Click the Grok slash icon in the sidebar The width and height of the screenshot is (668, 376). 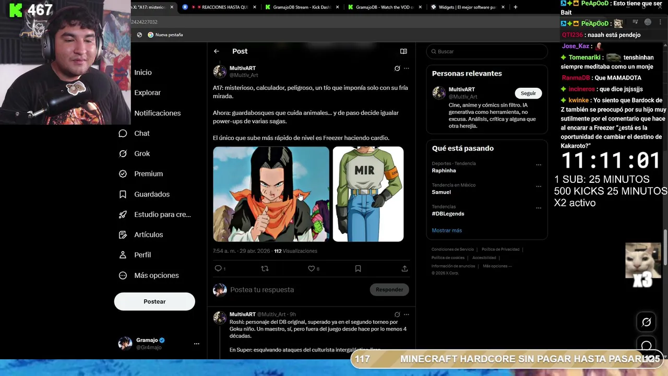click(123, 154)
